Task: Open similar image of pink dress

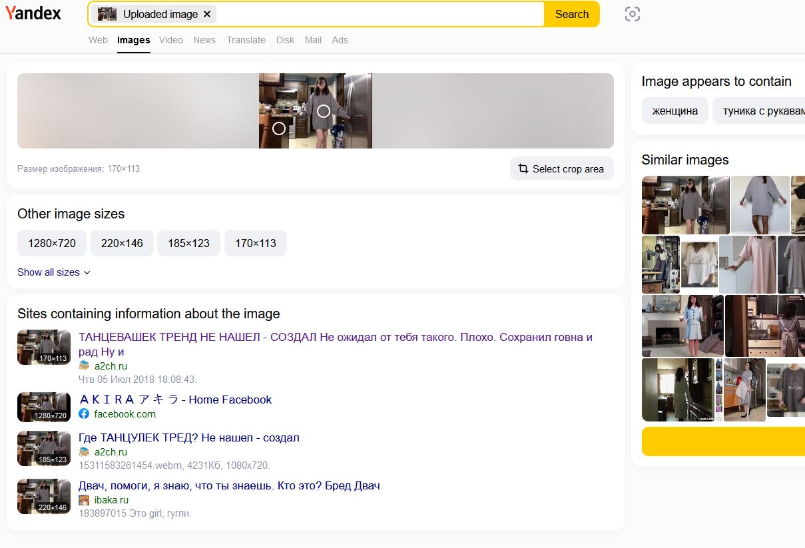Action: click(x=748, y=264)
